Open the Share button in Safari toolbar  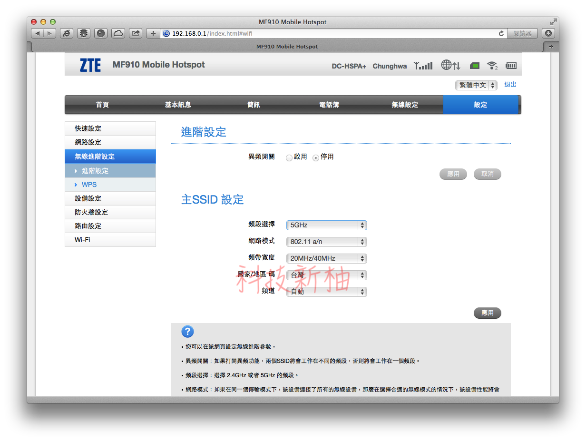[x=136, y=33]
